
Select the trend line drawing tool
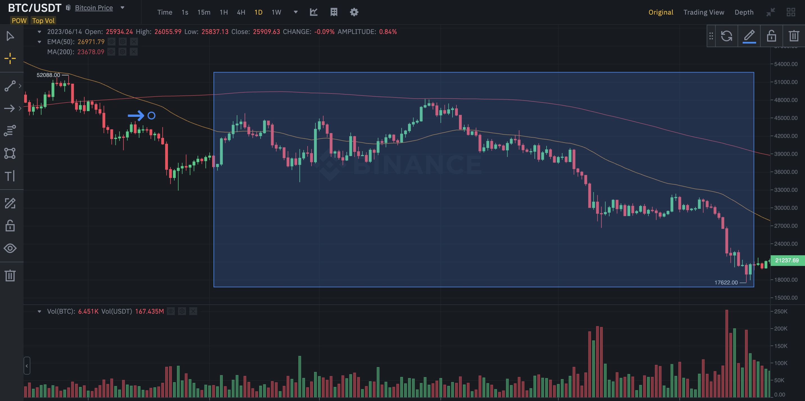[x=10, y=86]
